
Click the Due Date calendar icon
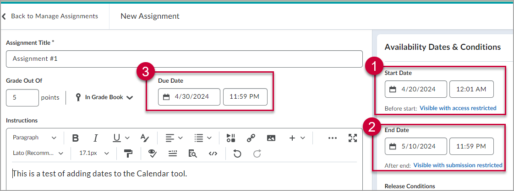pos(166,97)
